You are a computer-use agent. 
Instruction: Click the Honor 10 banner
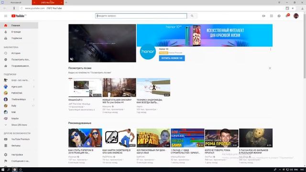(205, 35)
